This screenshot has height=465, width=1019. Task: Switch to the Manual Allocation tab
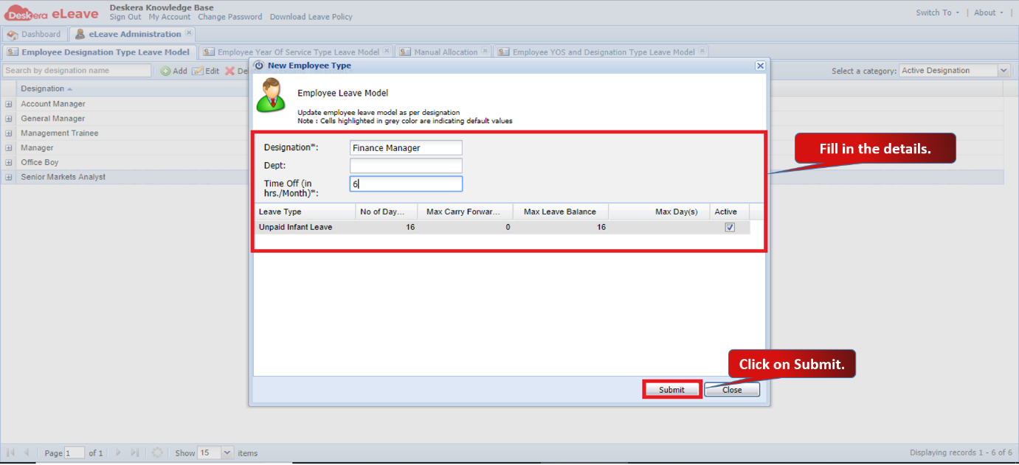tap(443, 52)
